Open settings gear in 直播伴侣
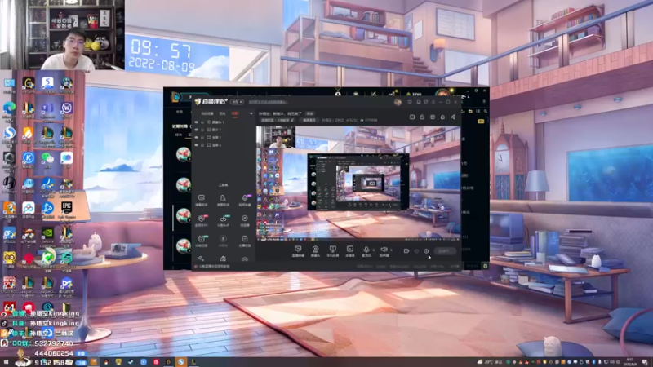Image resolution: width=653 pixels, height=367 pixels. tap(426, 251)
